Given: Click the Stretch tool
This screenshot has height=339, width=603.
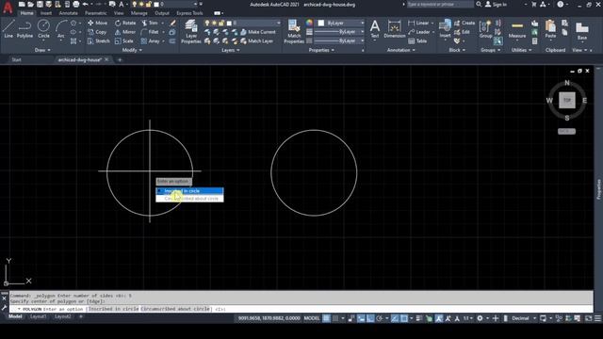Looking at the screenshot, I should [98, 41].
